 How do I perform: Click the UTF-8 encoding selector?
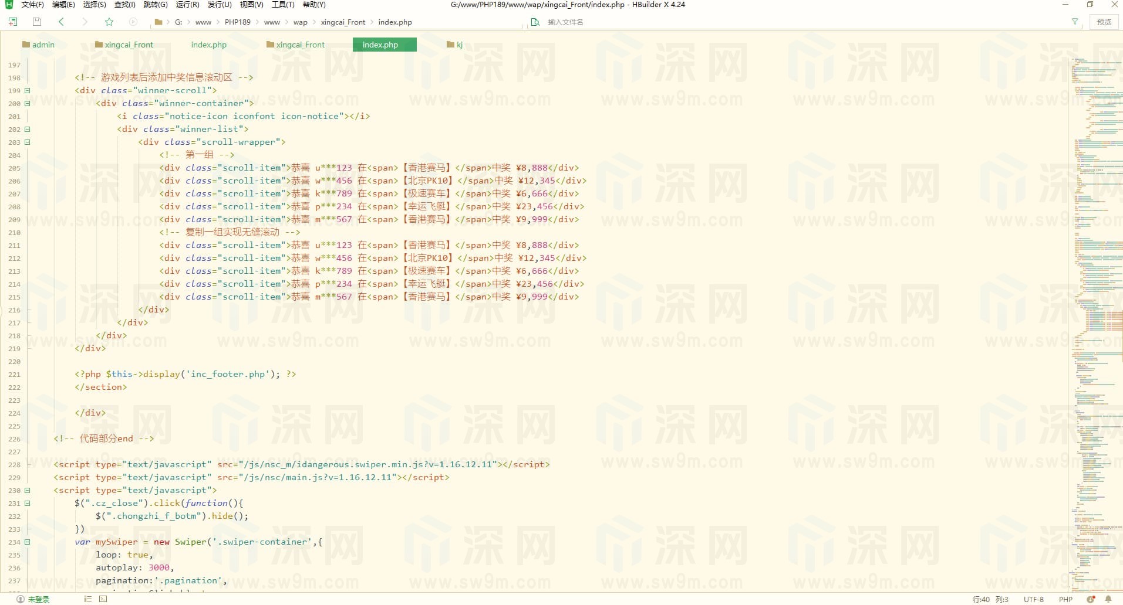pos(1033,599)
